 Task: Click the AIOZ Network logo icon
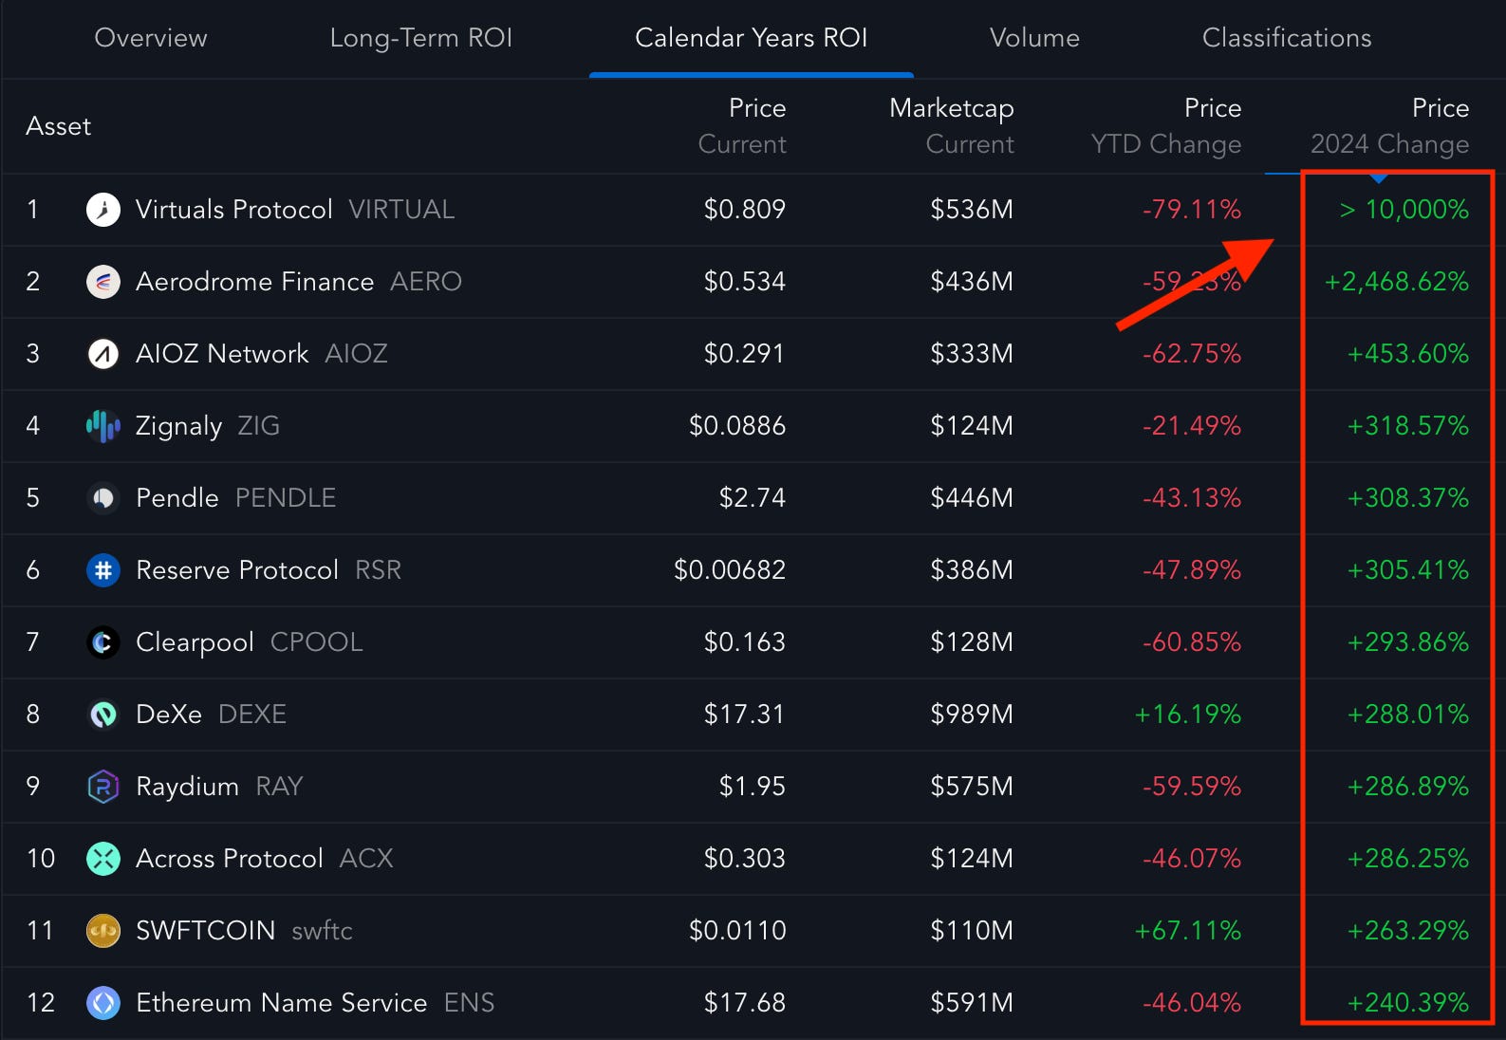[103, 353]
